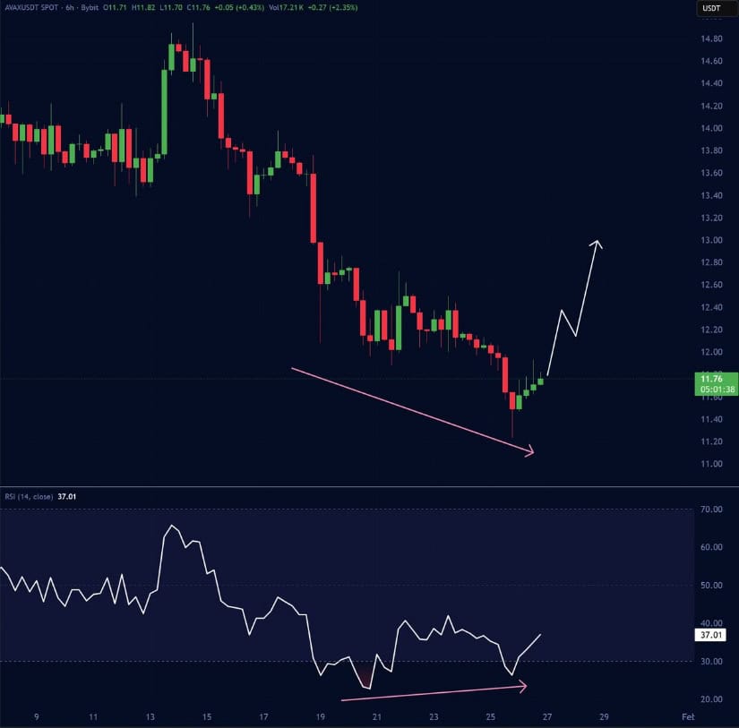This screenshot has height=728, width=739.
Task: Click date 13 on the time axis
Action: pos(150,717)
